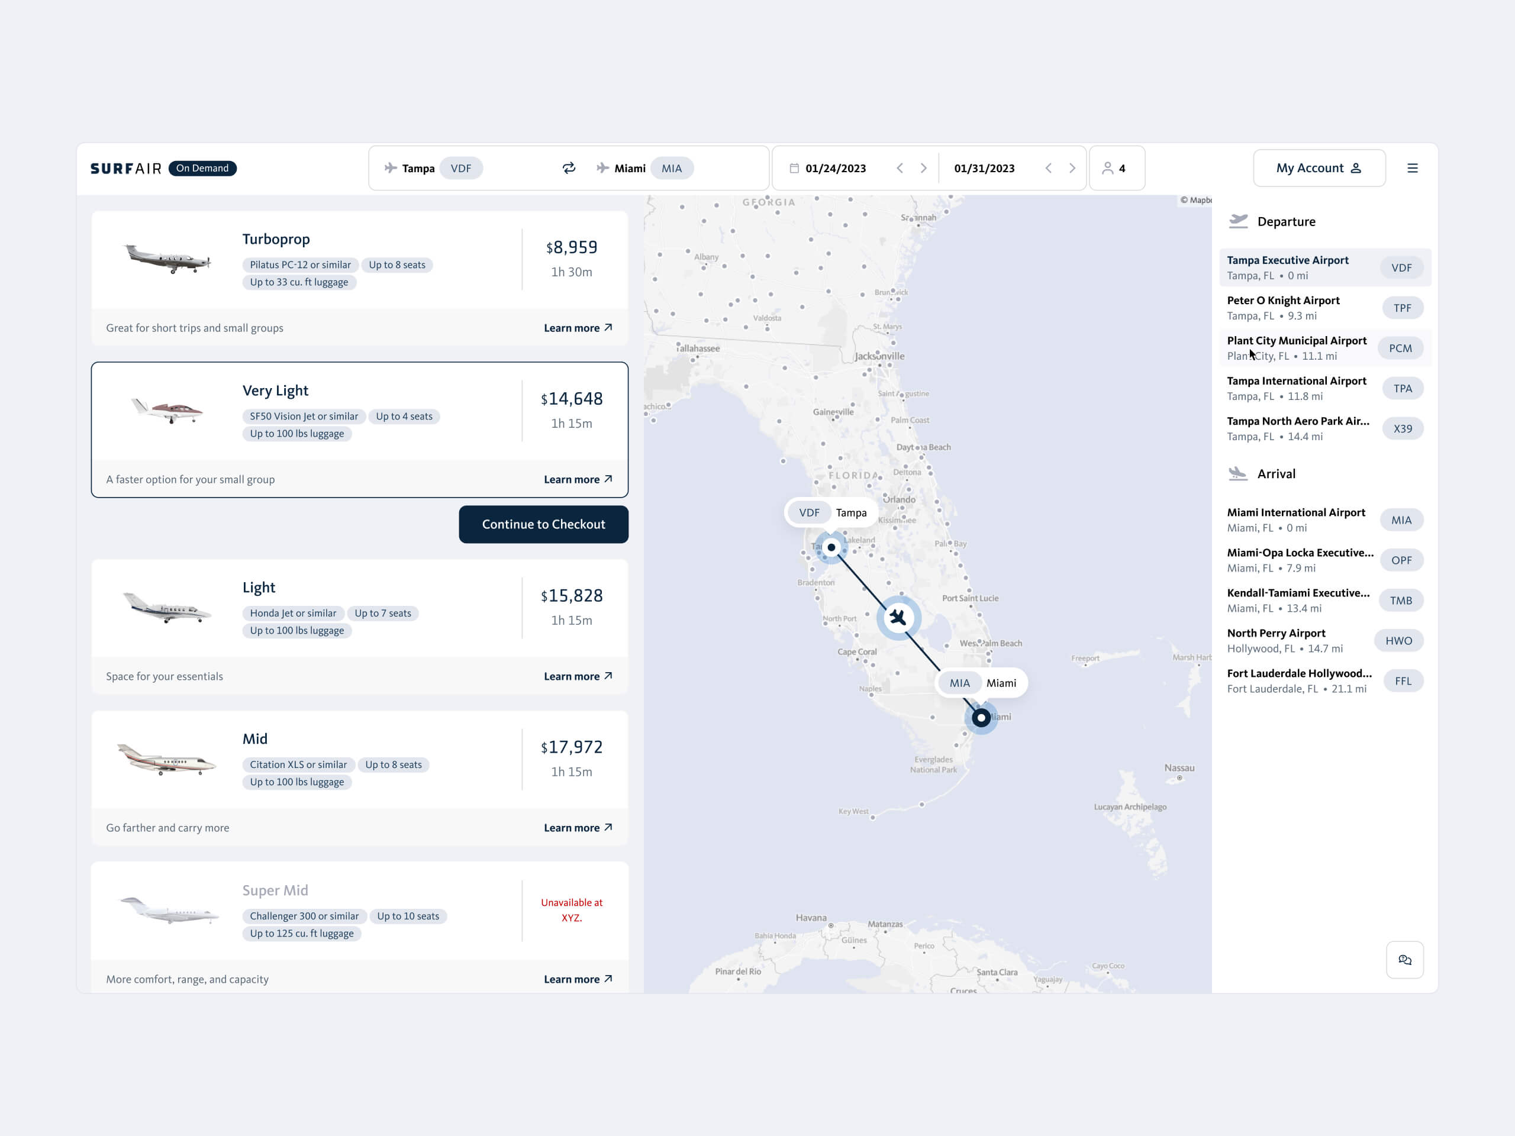Image resolution: width=1515 pixels, height=1136 pixels.
Task: Step the return date back one day
Action: [1048, 169]
